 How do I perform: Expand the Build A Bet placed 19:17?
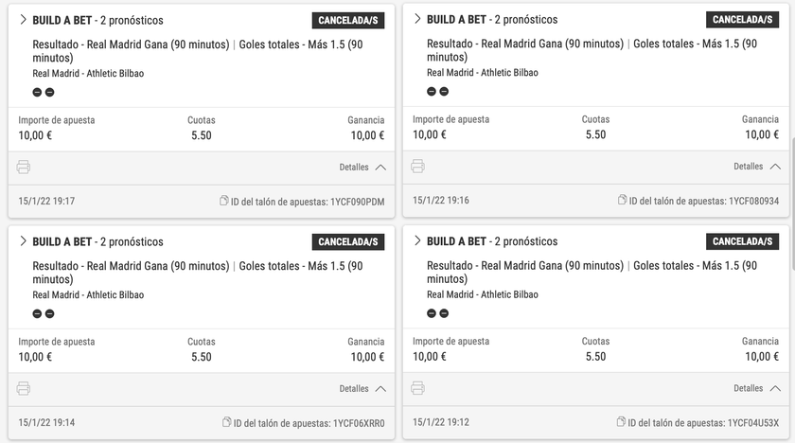(23, 20)
